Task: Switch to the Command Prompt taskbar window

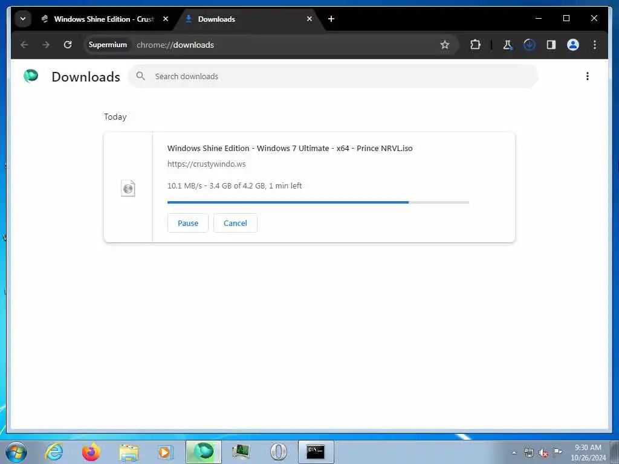Action: [x=316, y=452]
